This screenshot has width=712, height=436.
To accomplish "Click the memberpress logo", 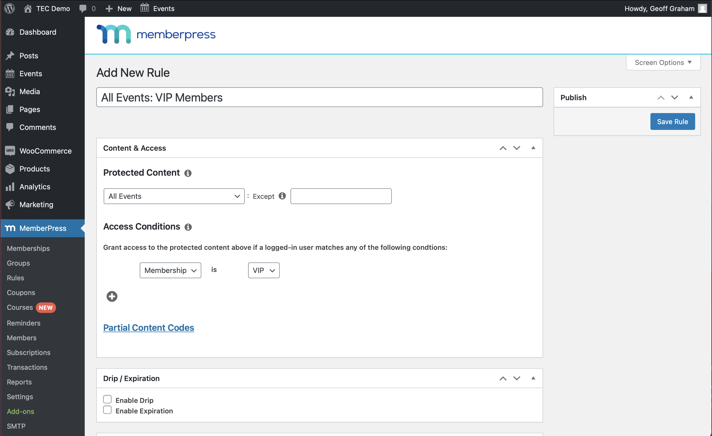I will tap(156, 34).
